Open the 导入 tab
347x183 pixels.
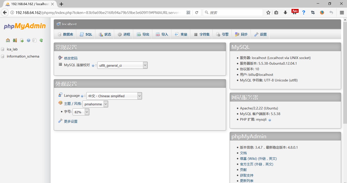point(162,34)
